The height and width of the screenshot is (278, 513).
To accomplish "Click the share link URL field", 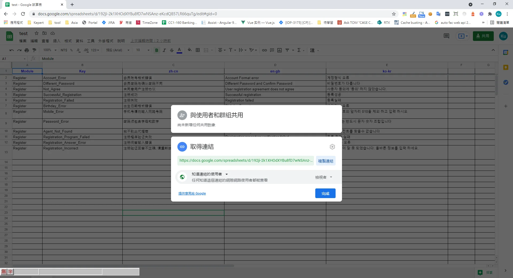I will click(x=245, y=161).
